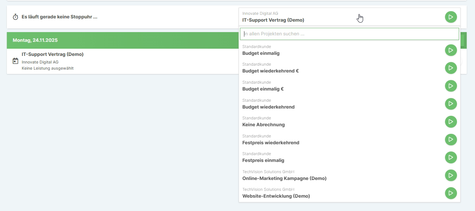Screen dimensions: 475x211
Task: Click calendar icon beside IT-Support Vertrag entry
Action: coord(16,61)
